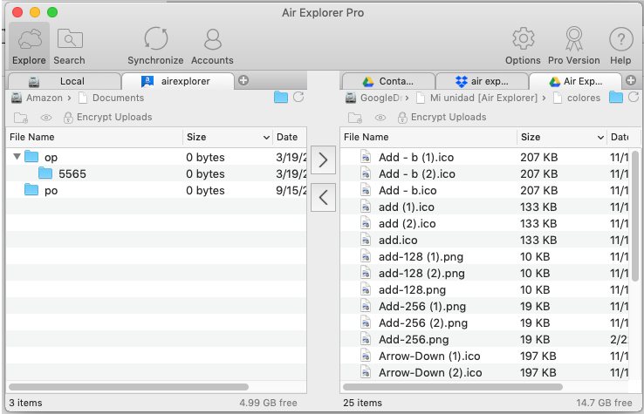
Task: Select file add (1).ico
Action: [484, 207]
